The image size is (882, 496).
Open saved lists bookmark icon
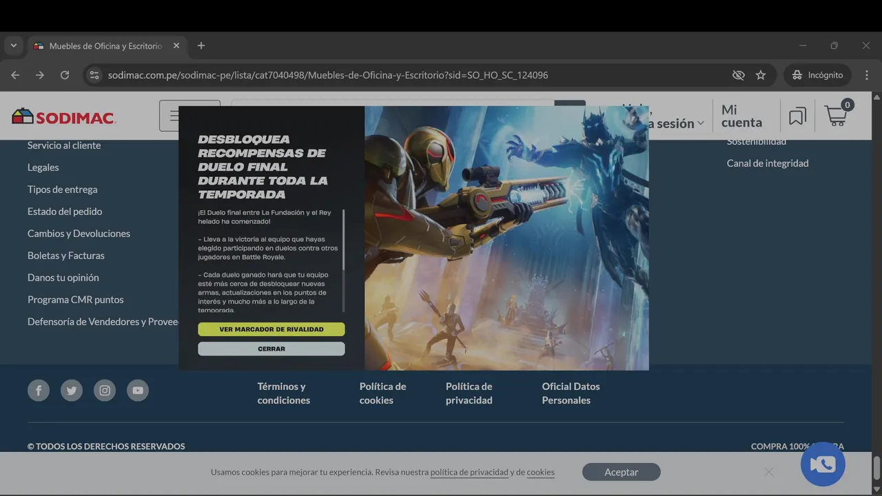(x=797, y=116)
